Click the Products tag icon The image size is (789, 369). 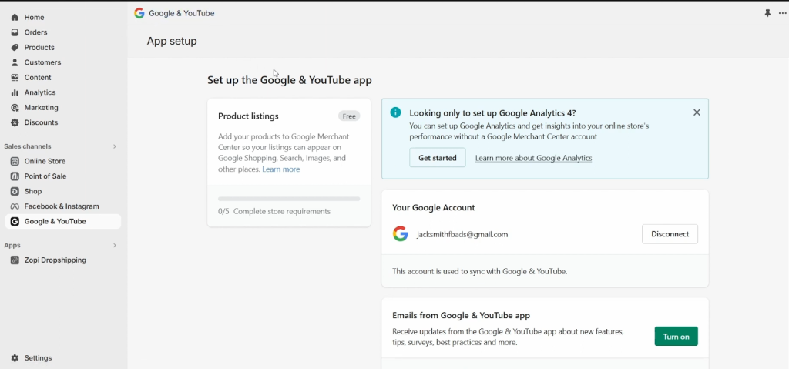[15, 47]
